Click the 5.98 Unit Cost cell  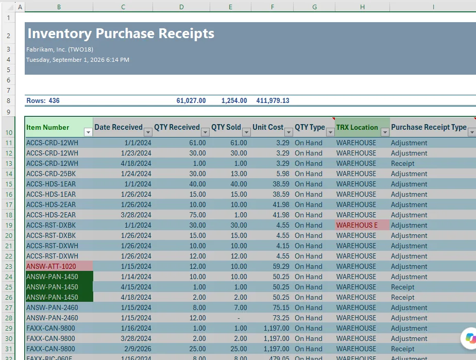tap(273, 174)
